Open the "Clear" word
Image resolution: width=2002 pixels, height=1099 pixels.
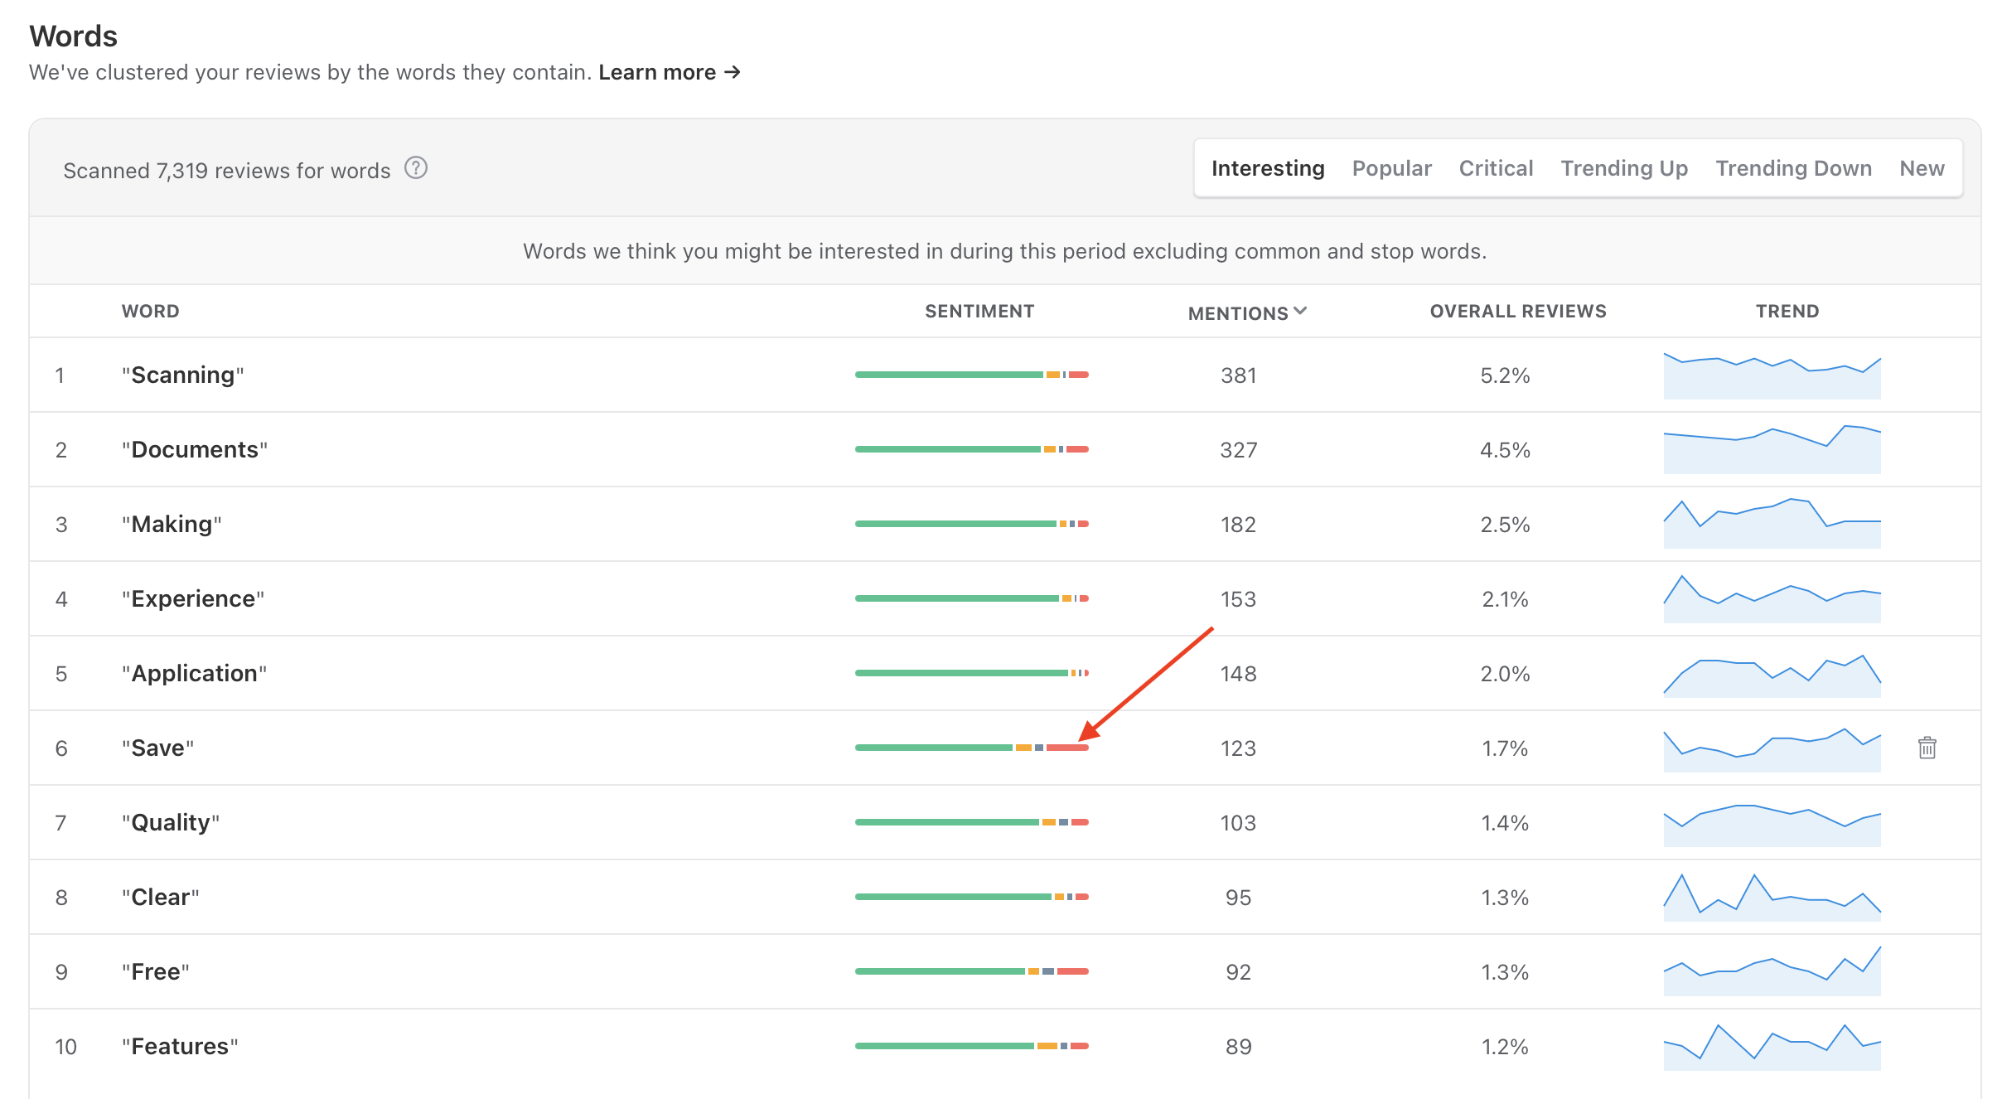[x=161, y=897]
